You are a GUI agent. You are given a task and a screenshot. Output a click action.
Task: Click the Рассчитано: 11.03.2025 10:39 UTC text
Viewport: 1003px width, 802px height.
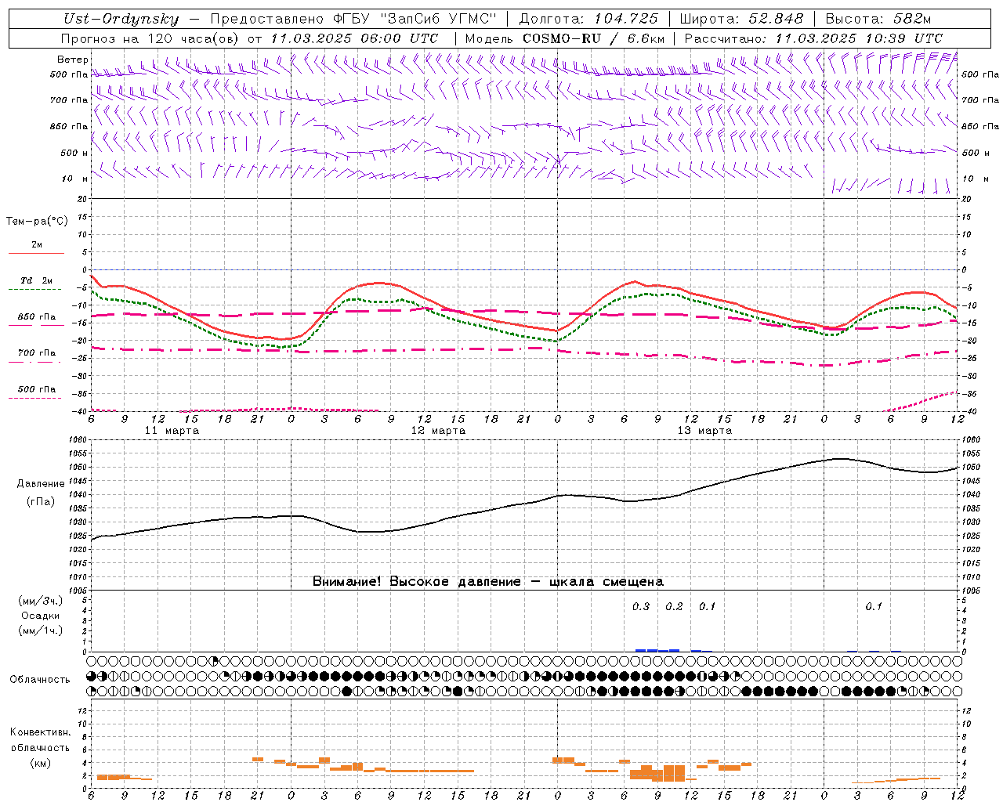pos(813,38)
